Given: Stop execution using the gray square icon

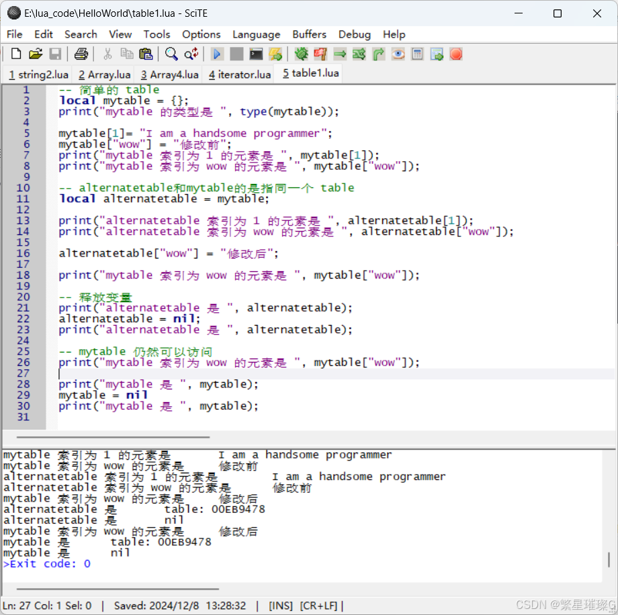Looking at the screenshot, I should click(x=236, y=54).
